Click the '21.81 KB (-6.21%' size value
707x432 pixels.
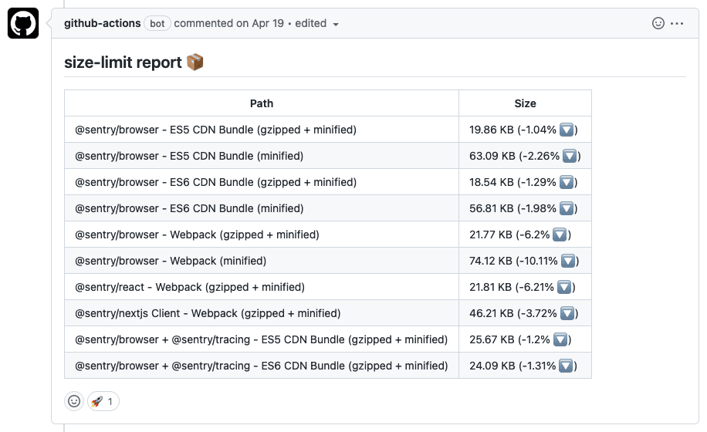click(x=512, y=287)
